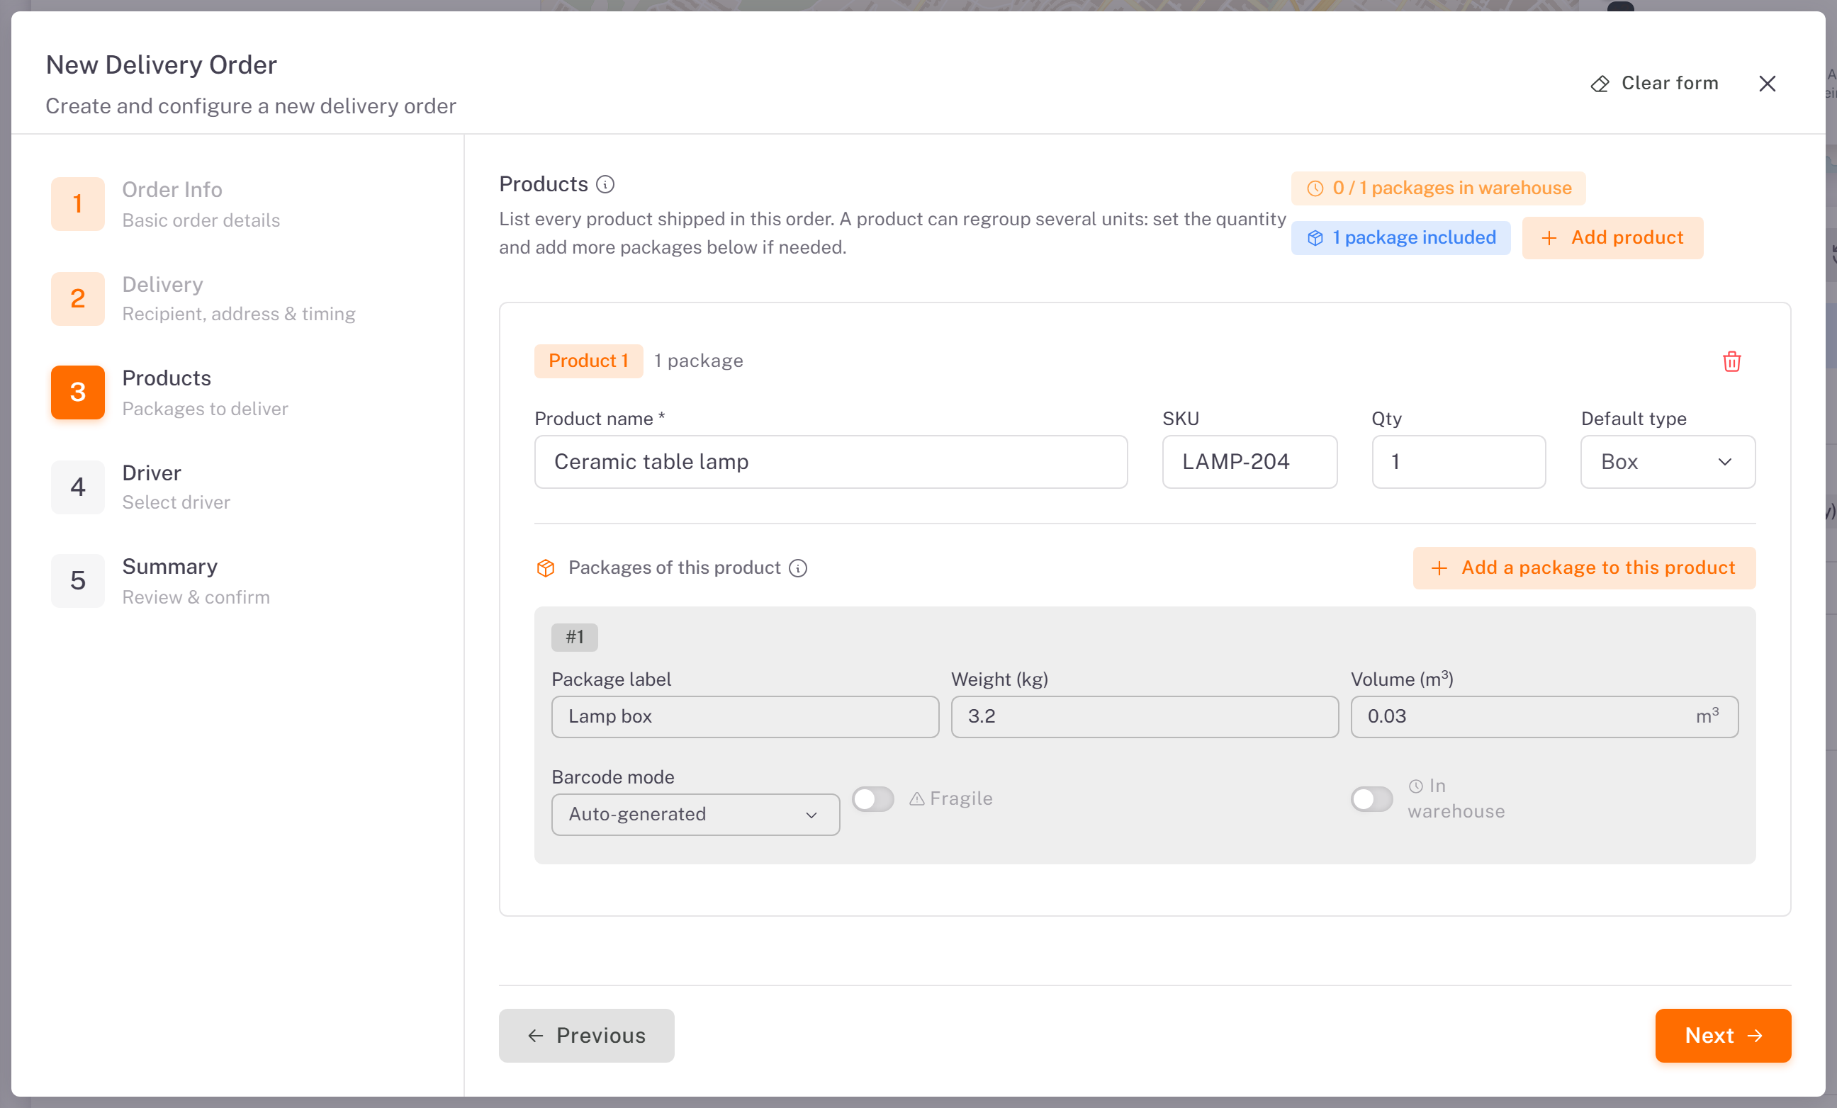The height and width of the screenshot is (1108, 1837).
Task: Click the clock icon in the warehouse badge
Action: (1315, 188)
